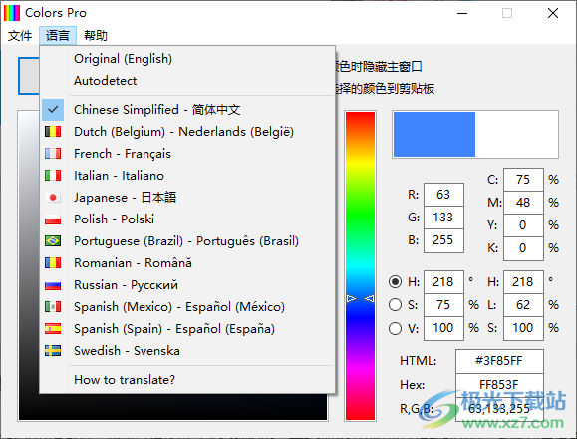Minimize the Colors Pro window

click(x=462, y=13)
